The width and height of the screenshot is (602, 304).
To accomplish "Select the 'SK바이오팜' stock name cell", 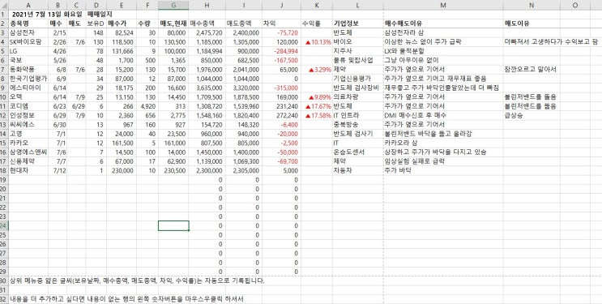I will pos(28,42).
